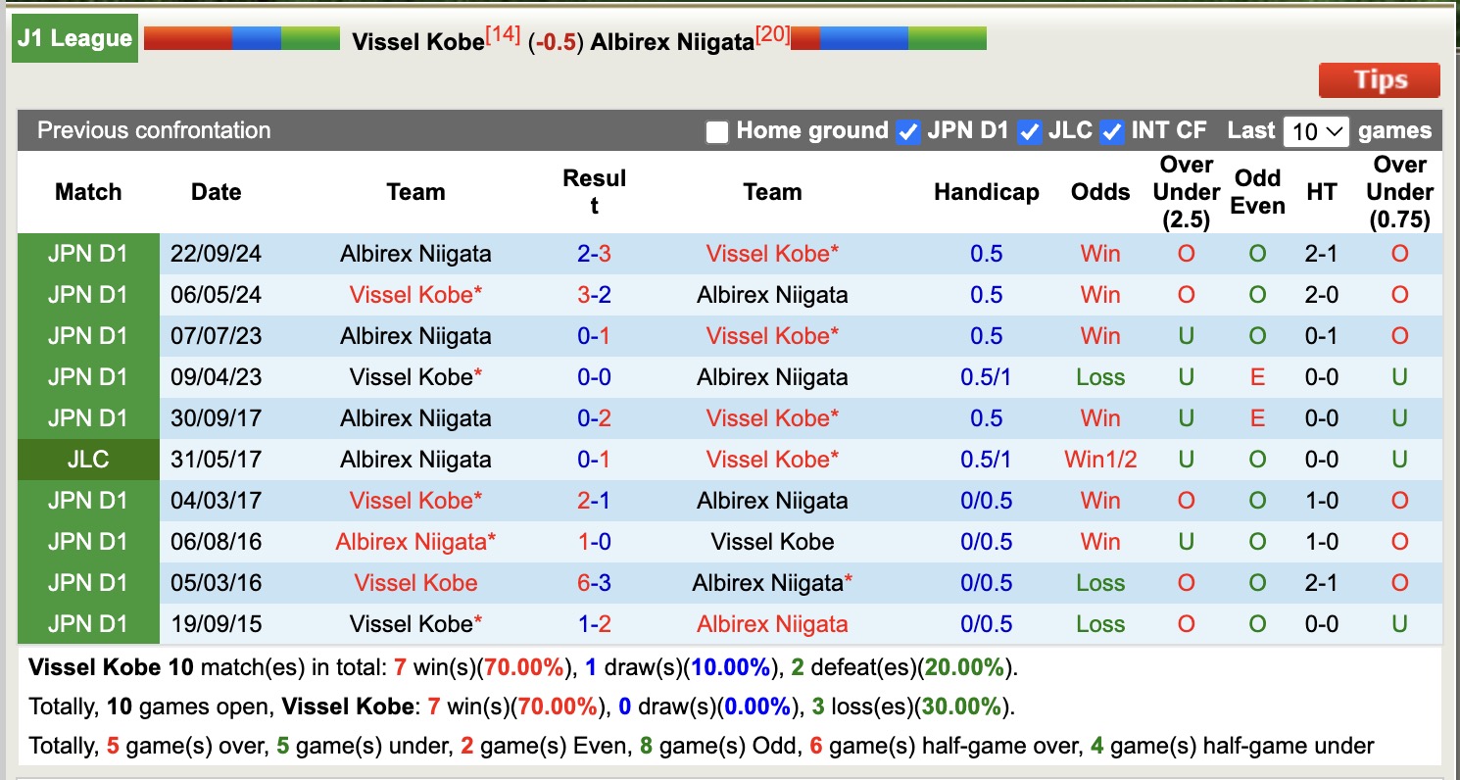The image size is (1460, 780).
Task: Click the JLC competition label in the match list
Action: click(x=87, y=459)
